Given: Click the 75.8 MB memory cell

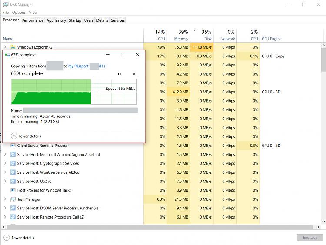Looking at the screenshot, I should tap(179, 47).
